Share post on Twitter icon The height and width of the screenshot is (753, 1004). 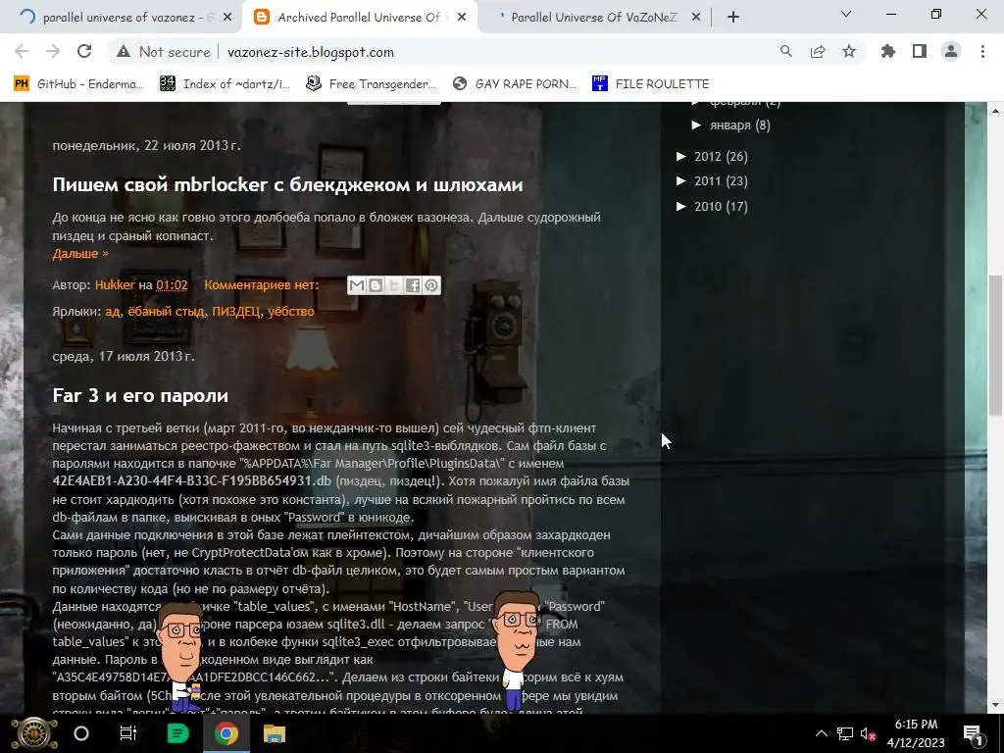pos(394,285)
